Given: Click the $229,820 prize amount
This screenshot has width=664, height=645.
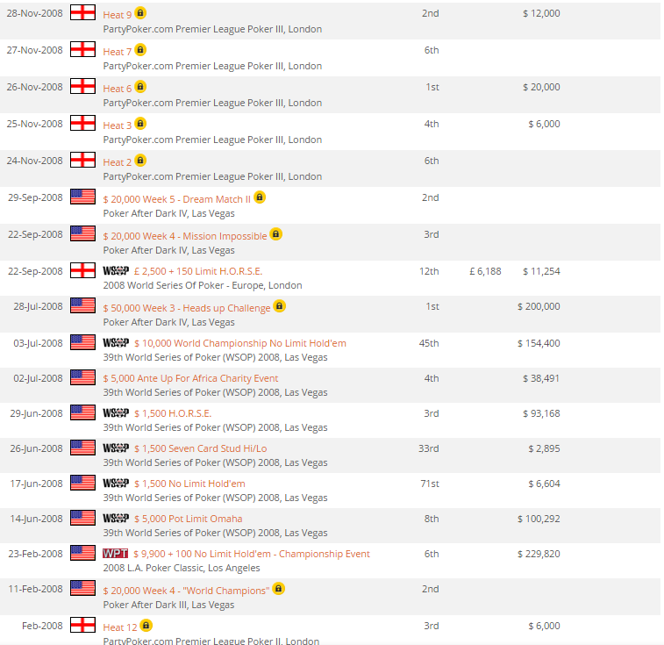Looking at the screenshot, I should click(x=539, y=554).
